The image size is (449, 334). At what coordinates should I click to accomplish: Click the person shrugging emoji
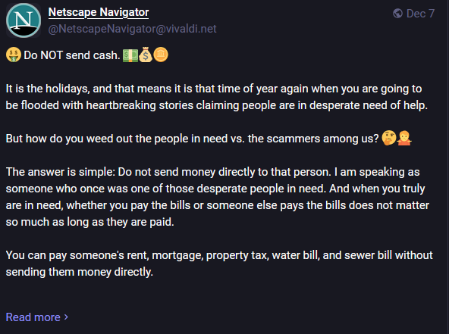pyautogui.click(x=404, y=138)
